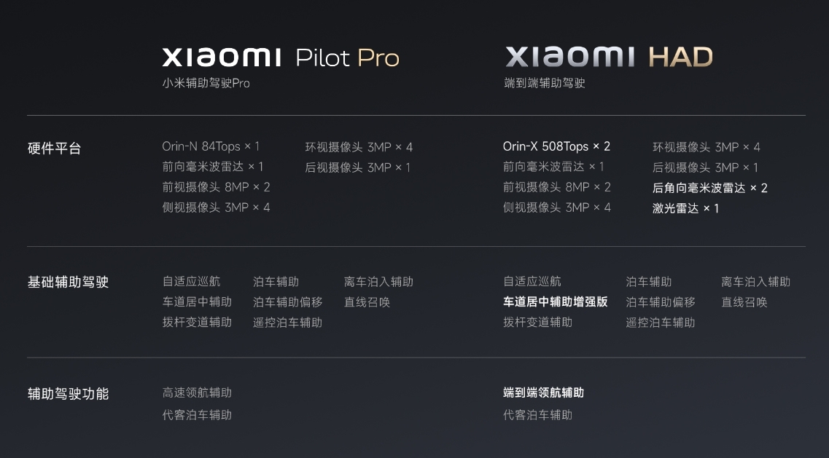829x458 pixels.
Task: Click 直线召唤 under Xiaomi HAD
Action: click(x=744, y=302)
